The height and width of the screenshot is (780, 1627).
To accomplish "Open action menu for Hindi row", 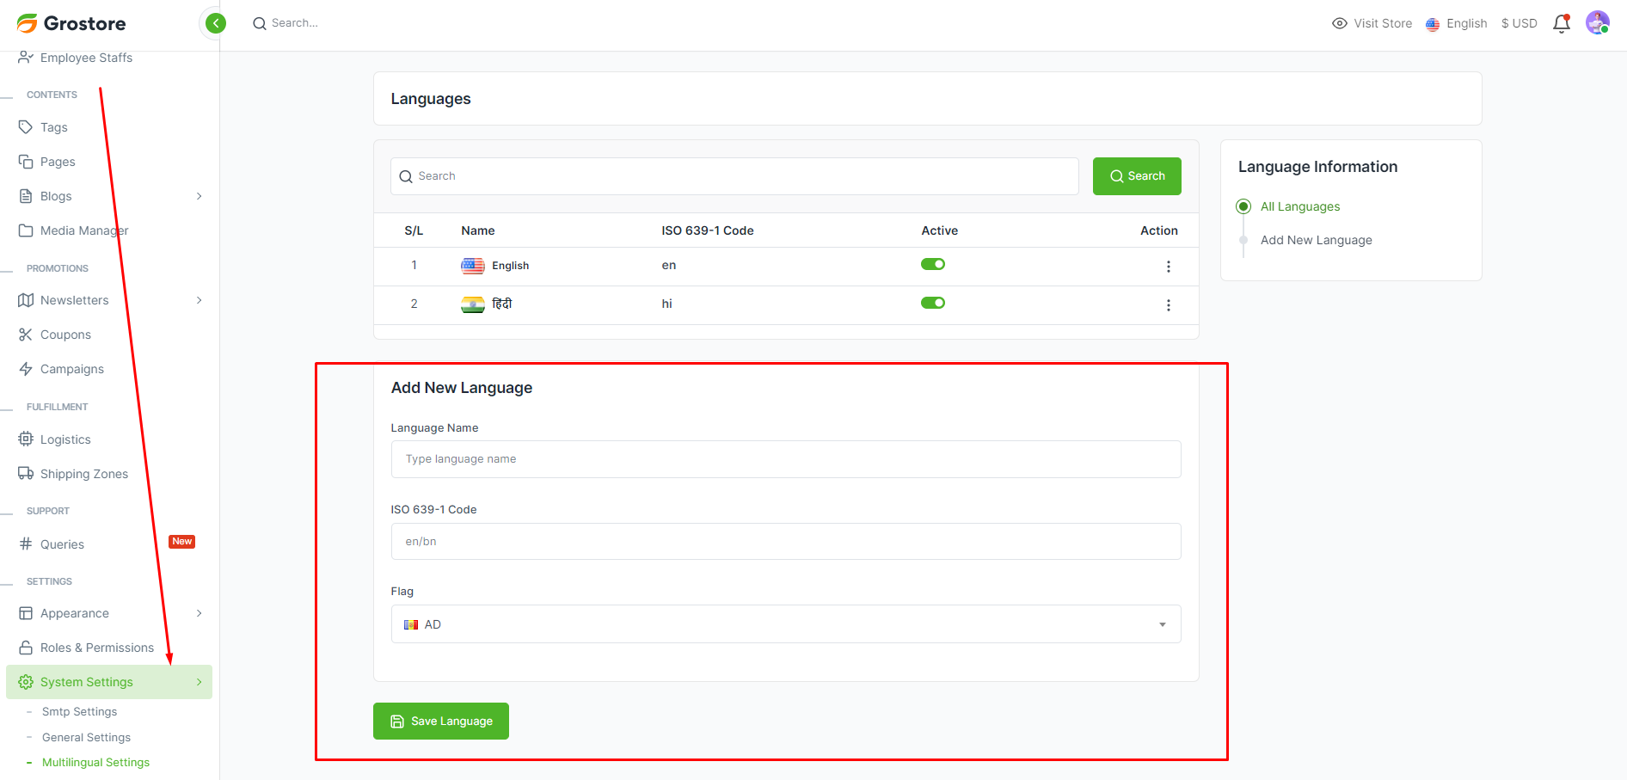I will click(x=1168, y=305).
